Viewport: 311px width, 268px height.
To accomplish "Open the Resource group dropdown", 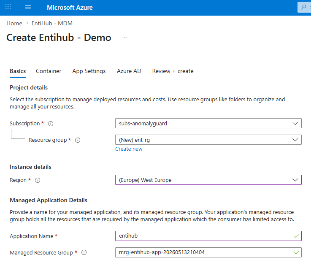I will pyautogui.click(x=208, y=140).
